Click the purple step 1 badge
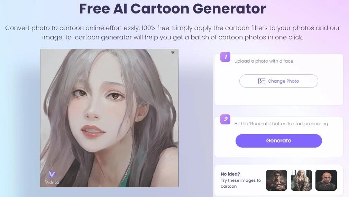349x197 pixels. pyautogui.click(x=225, y=57)
